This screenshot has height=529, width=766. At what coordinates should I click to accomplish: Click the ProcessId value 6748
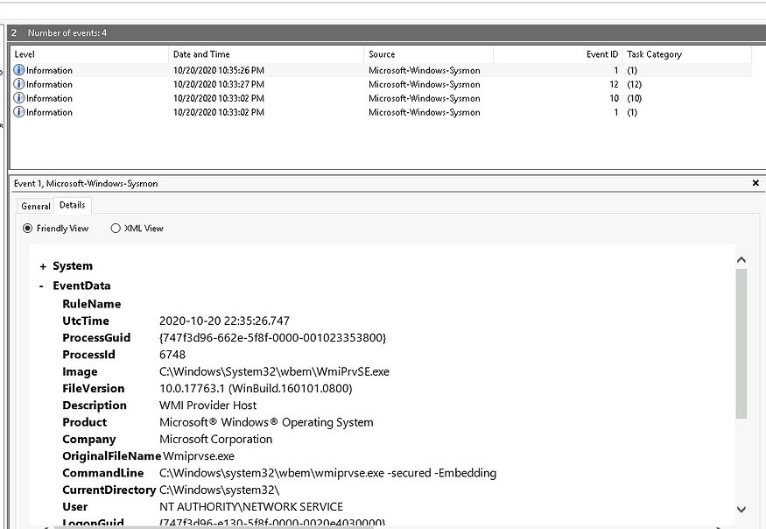coord(172,355)
